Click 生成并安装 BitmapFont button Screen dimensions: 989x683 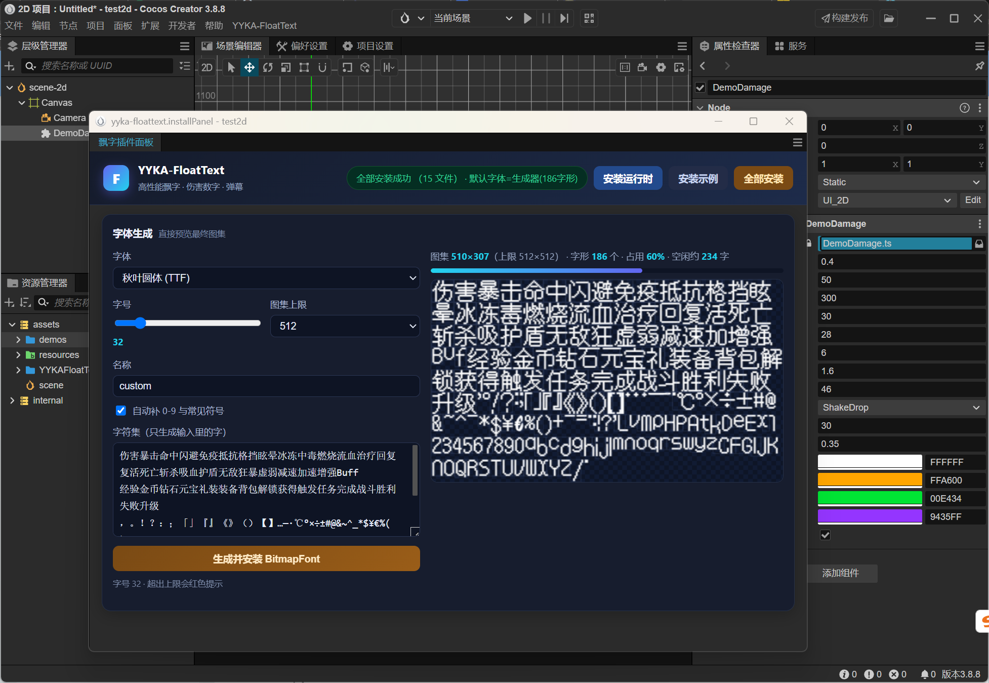tap(266, 558)
